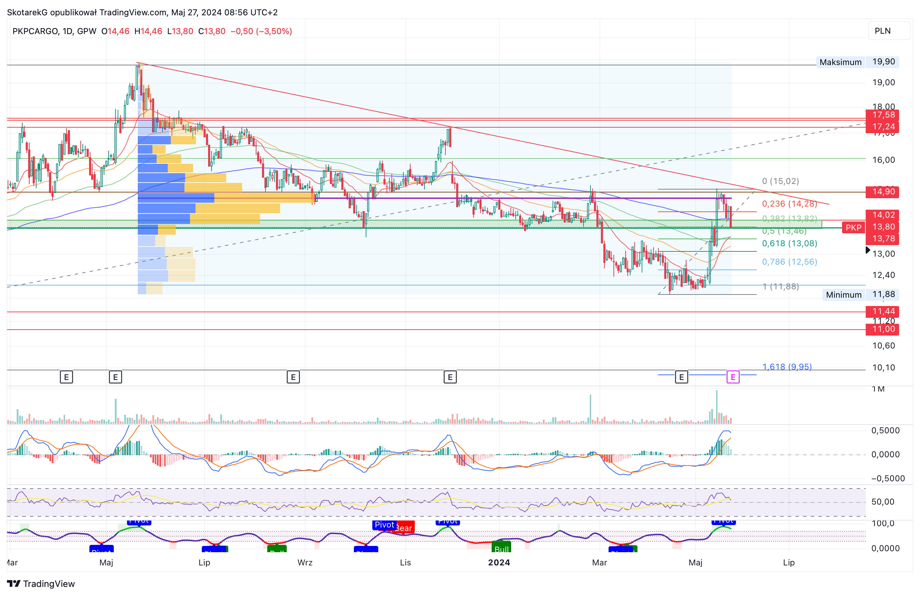Click the red Bear signal label
Screen dimensions: 920x596
(404, 528)
